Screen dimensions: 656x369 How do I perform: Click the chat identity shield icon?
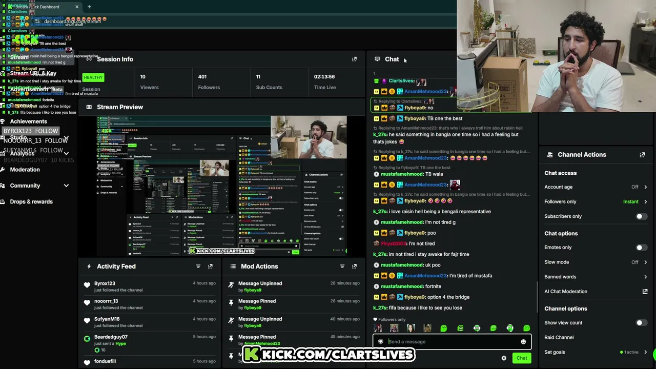tap(380, 342)
